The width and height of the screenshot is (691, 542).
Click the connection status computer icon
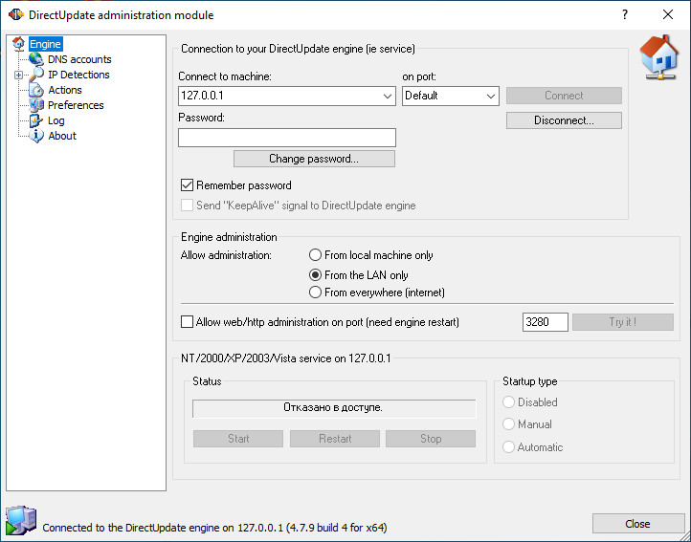[x=21, y=520]
